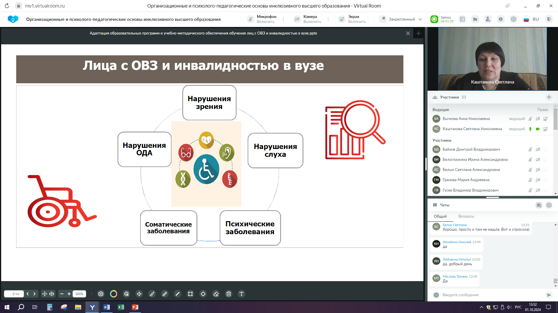
Task: Select the straight line tool
Action: (178, 294)
